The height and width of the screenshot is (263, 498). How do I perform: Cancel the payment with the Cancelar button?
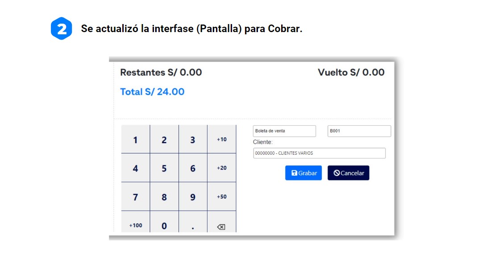[x=349, y=173]
